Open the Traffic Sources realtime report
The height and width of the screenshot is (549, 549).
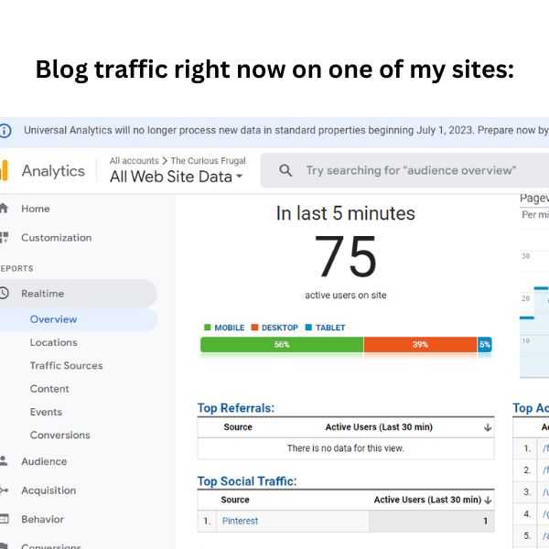click(66, 365)
